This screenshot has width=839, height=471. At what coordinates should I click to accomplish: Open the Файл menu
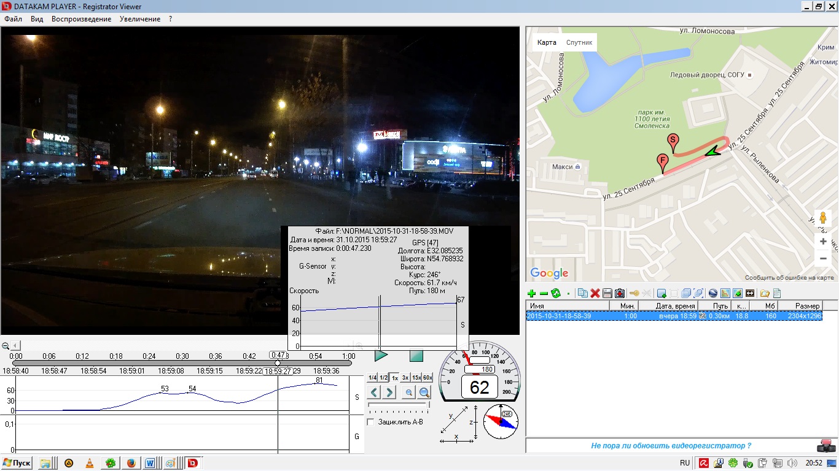[13, 19]
